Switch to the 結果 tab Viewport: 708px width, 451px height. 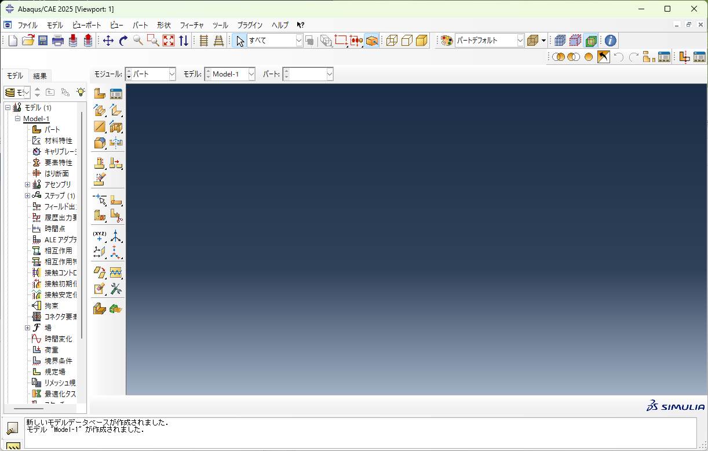click(x=40, y=76)
